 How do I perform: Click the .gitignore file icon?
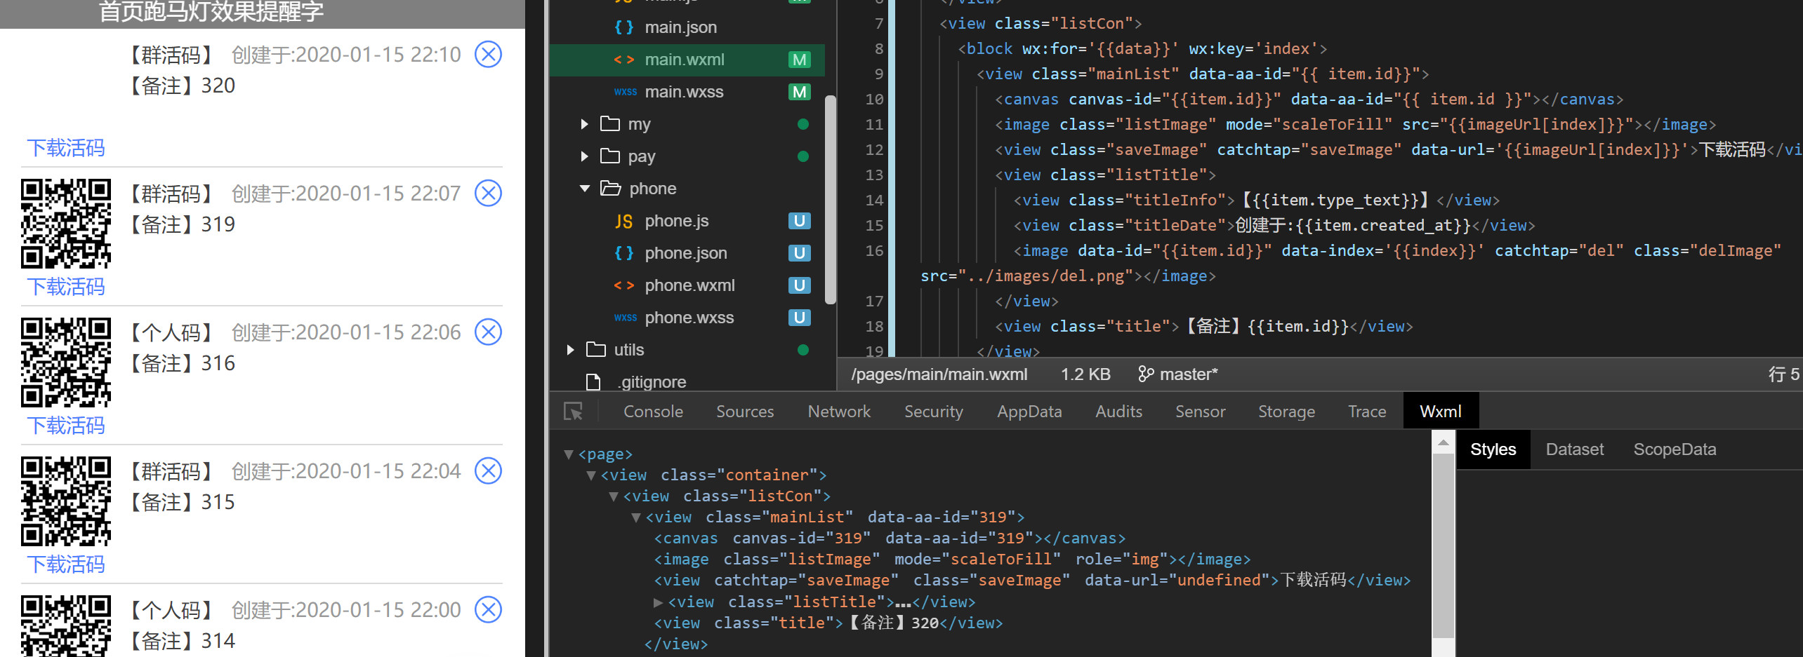pos(593,382)
